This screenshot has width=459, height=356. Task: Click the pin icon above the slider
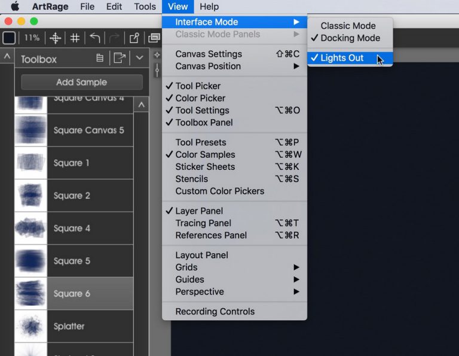click(157, 55)
